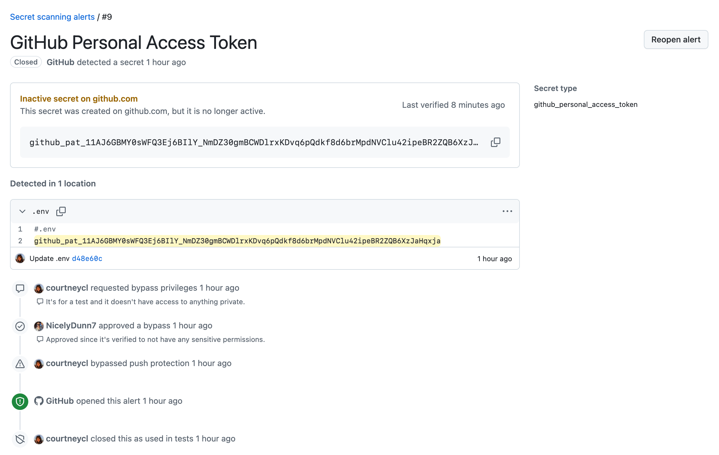Click the shield icon next to GitHub alert
719x455 pixels.
(x=20, y=401)
